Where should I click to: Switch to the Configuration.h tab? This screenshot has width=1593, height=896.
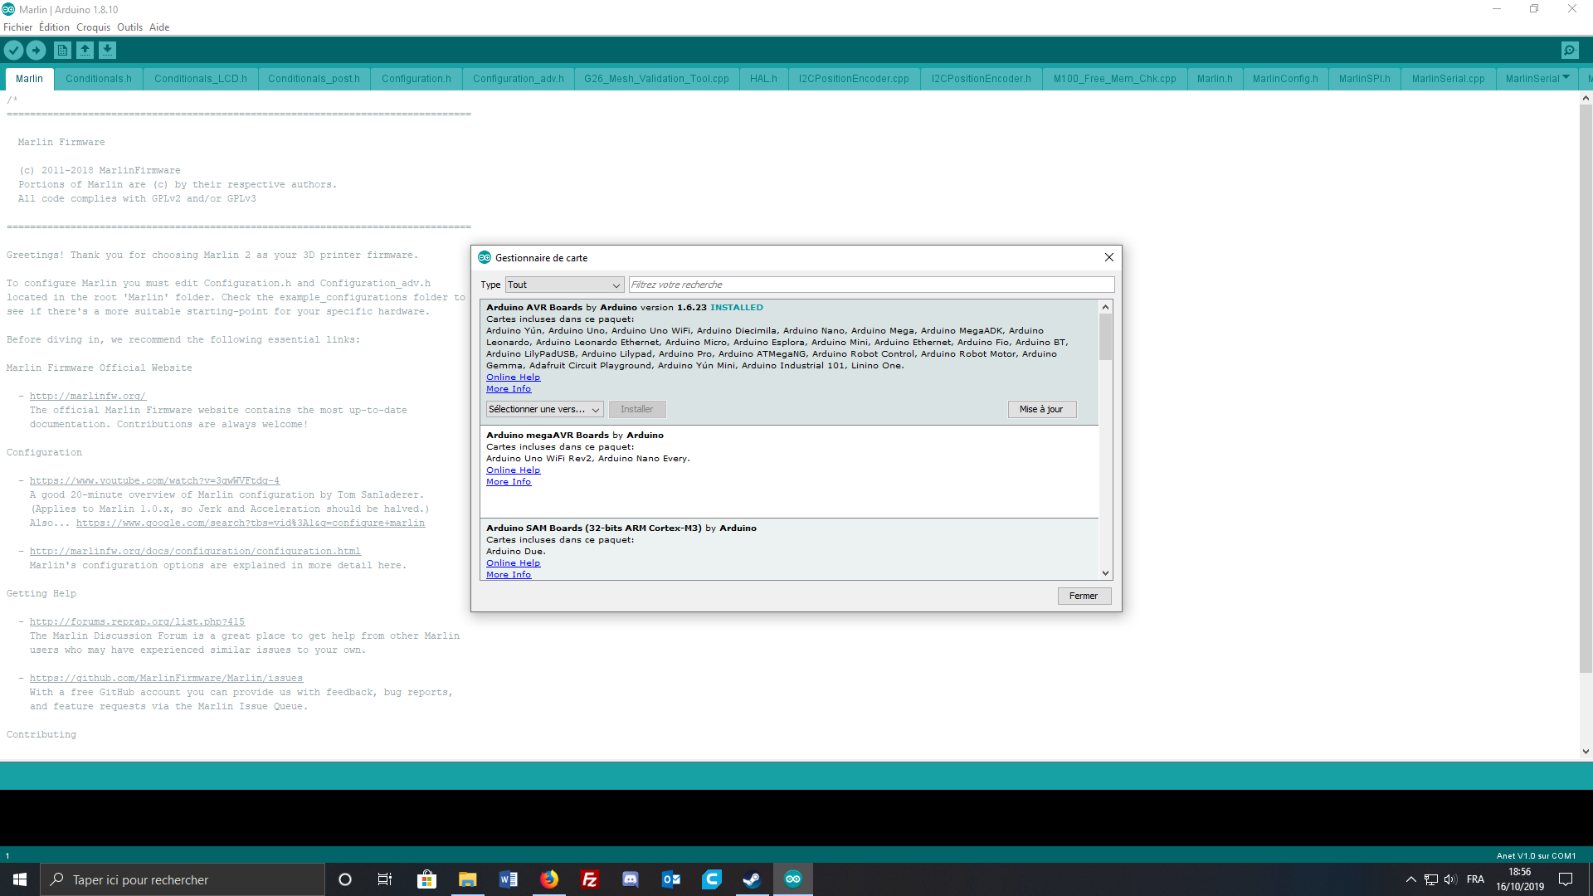[x=417, y=79]
